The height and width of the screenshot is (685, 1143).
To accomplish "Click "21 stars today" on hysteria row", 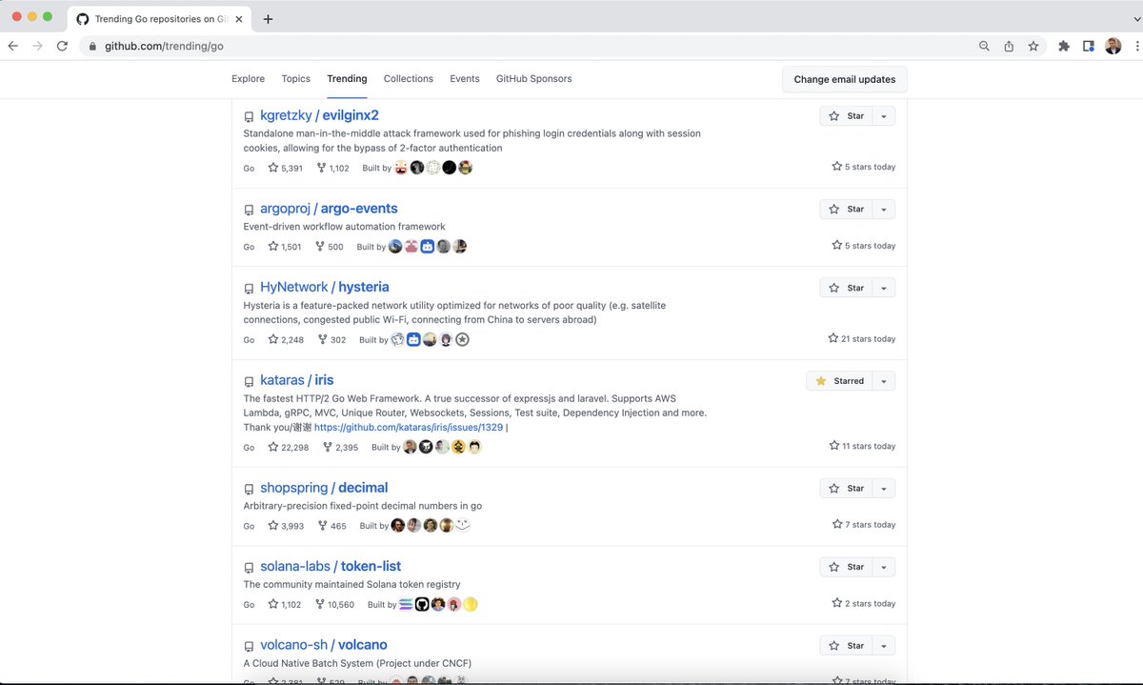I will pos(862,339).
